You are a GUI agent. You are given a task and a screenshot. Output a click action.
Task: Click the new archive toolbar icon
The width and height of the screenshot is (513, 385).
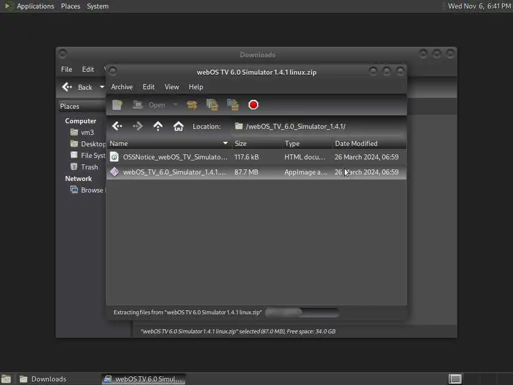tap(117, 105)
